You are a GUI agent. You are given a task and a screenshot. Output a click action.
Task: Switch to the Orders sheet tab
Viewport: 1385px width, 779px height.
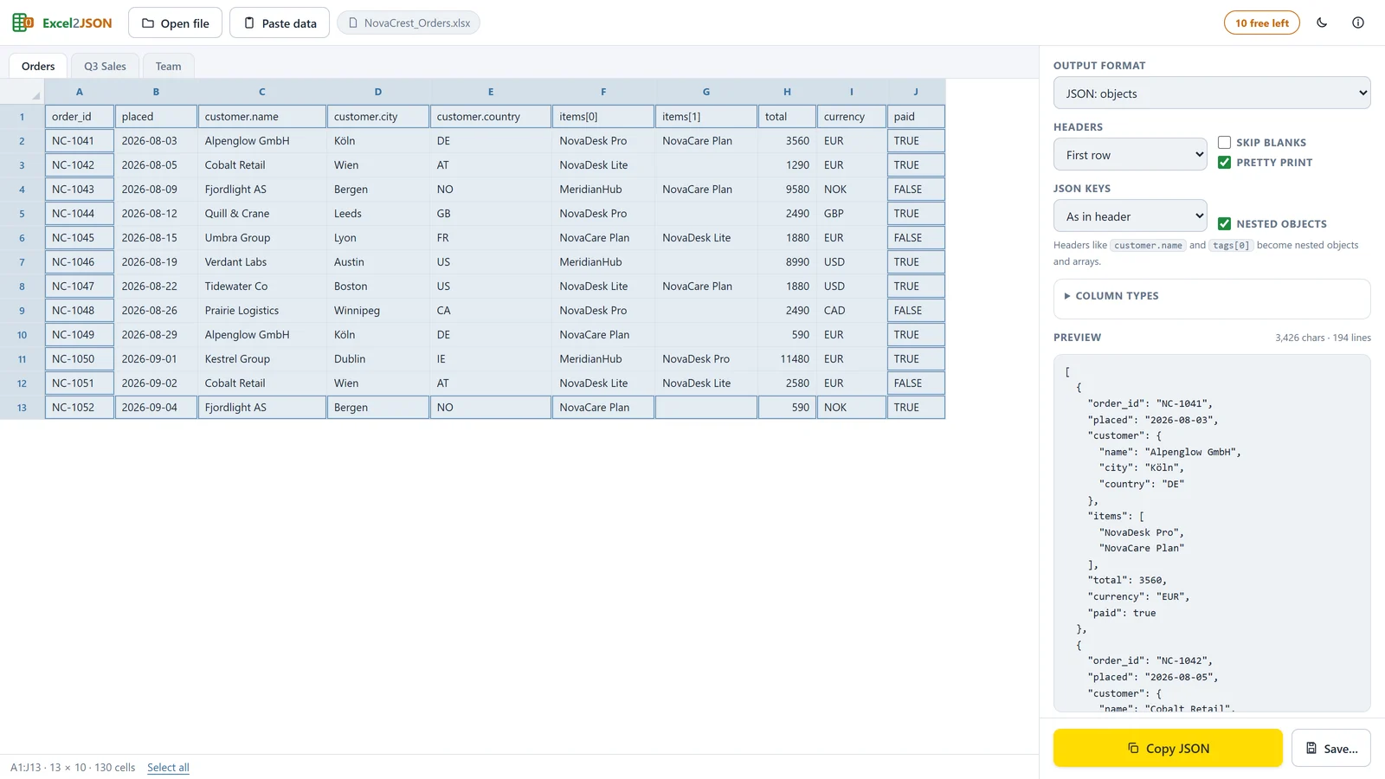point(38,66)
